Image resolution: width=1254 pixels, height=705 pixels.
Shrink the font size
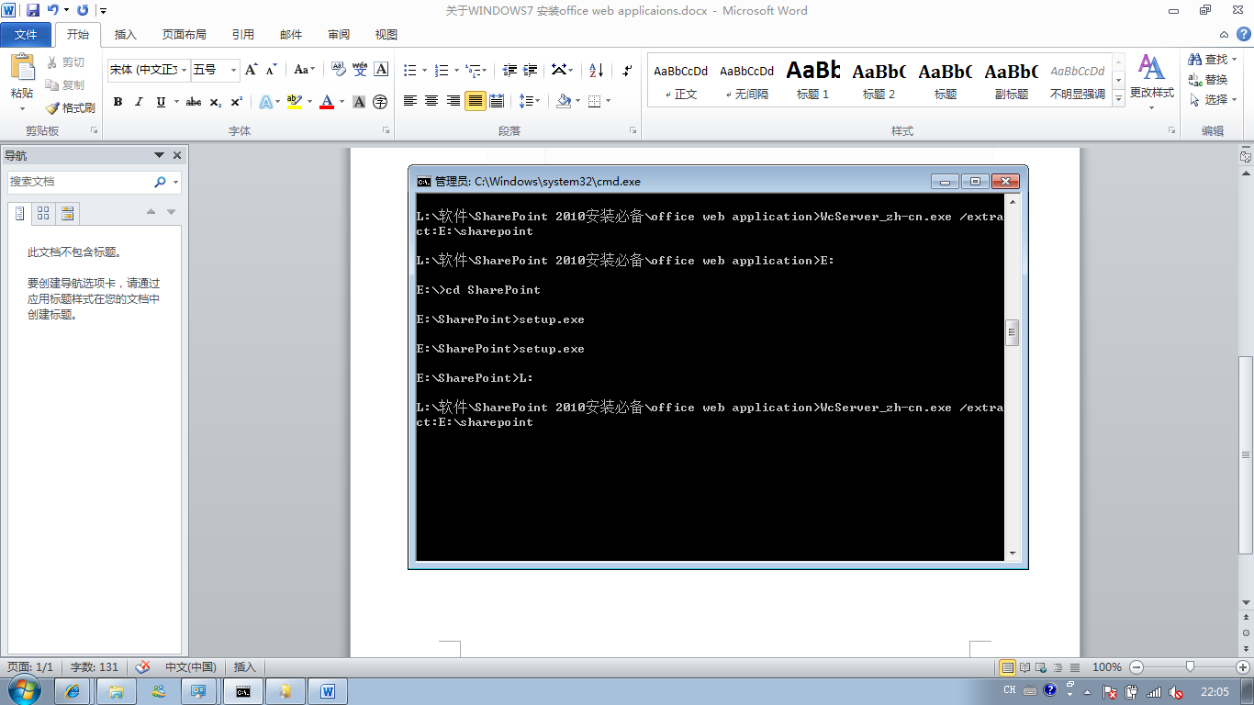271,70
